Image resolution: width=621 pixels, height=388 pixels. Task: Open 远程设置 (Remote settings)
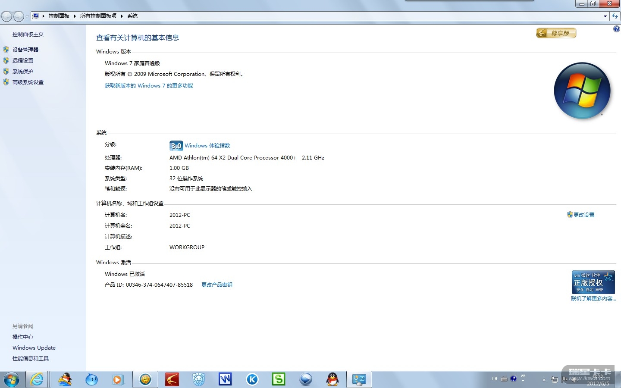(x=23, y=61)
